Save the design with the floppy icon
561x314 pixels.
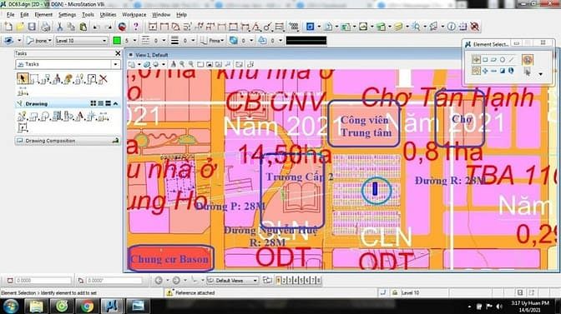tap(32, 27)
